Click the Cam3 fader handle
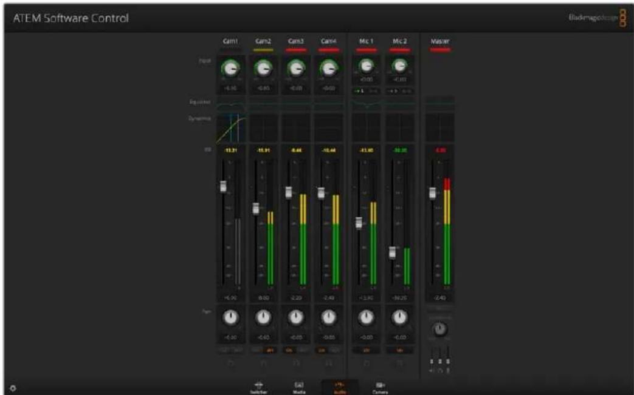Viewport: 634px width, 395px height. (x=289, y=192)
